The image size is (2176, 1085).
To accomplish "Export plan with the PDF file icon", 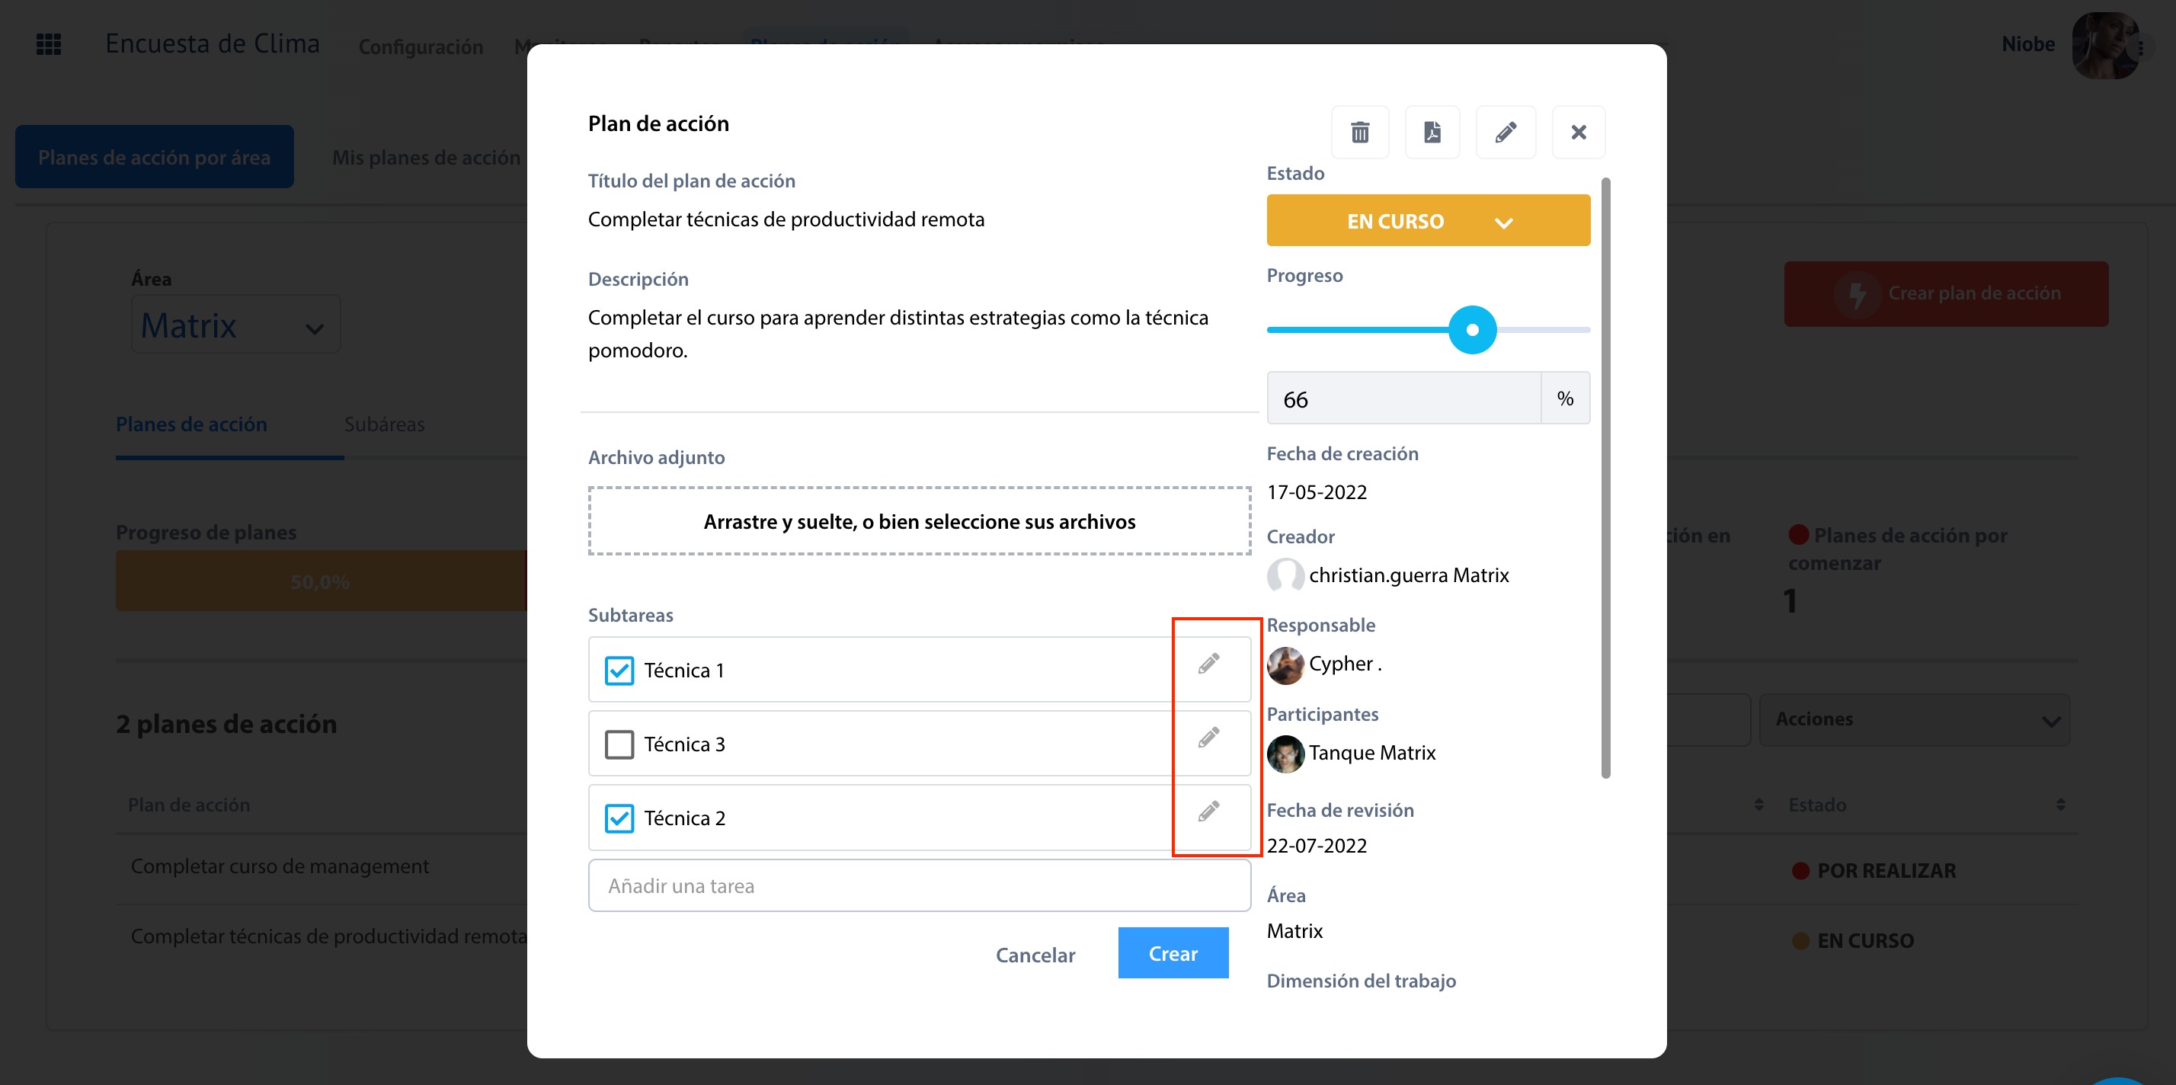I will pyautogui.click(x=1432, y=132).
